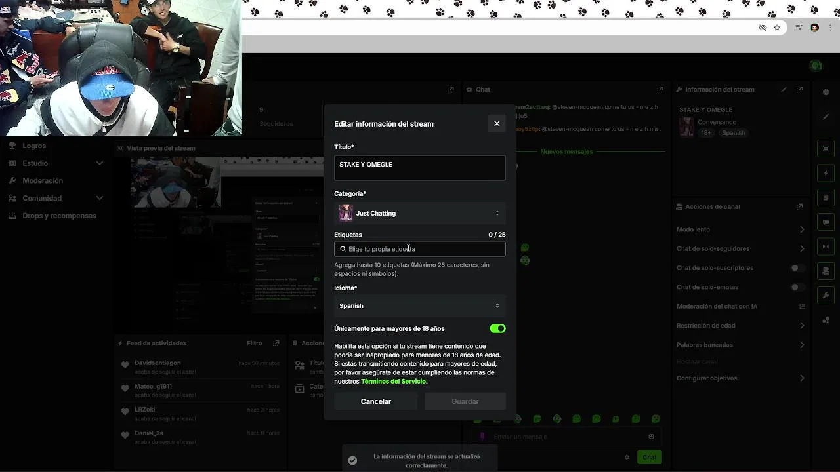Open the emoji picker in chat input

pyautogui.click(x=651, y=437)
